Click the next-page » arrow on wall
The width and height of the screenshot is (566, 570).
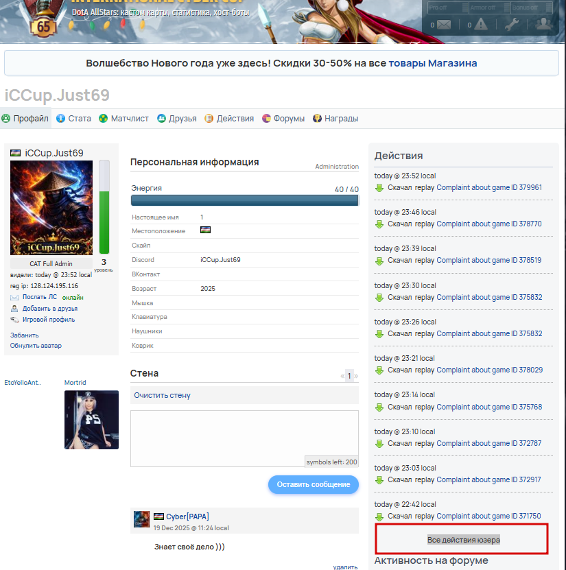coord(356,376)
